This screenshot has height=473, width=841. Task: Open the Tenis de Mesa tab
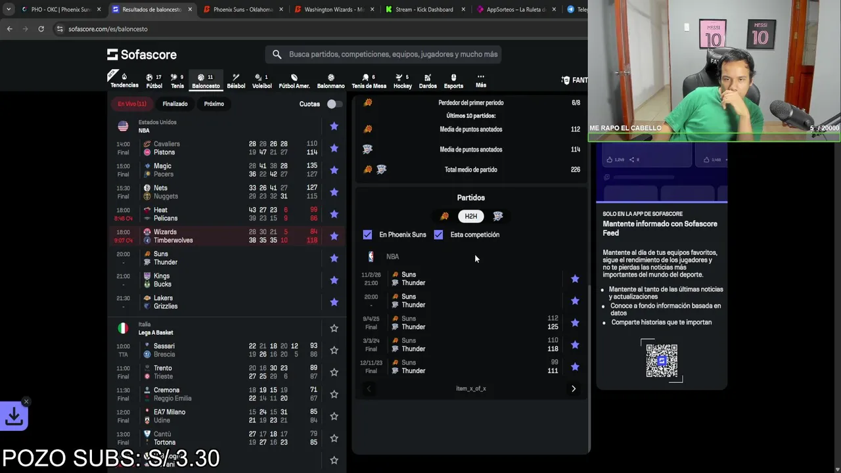click(369, 81)
